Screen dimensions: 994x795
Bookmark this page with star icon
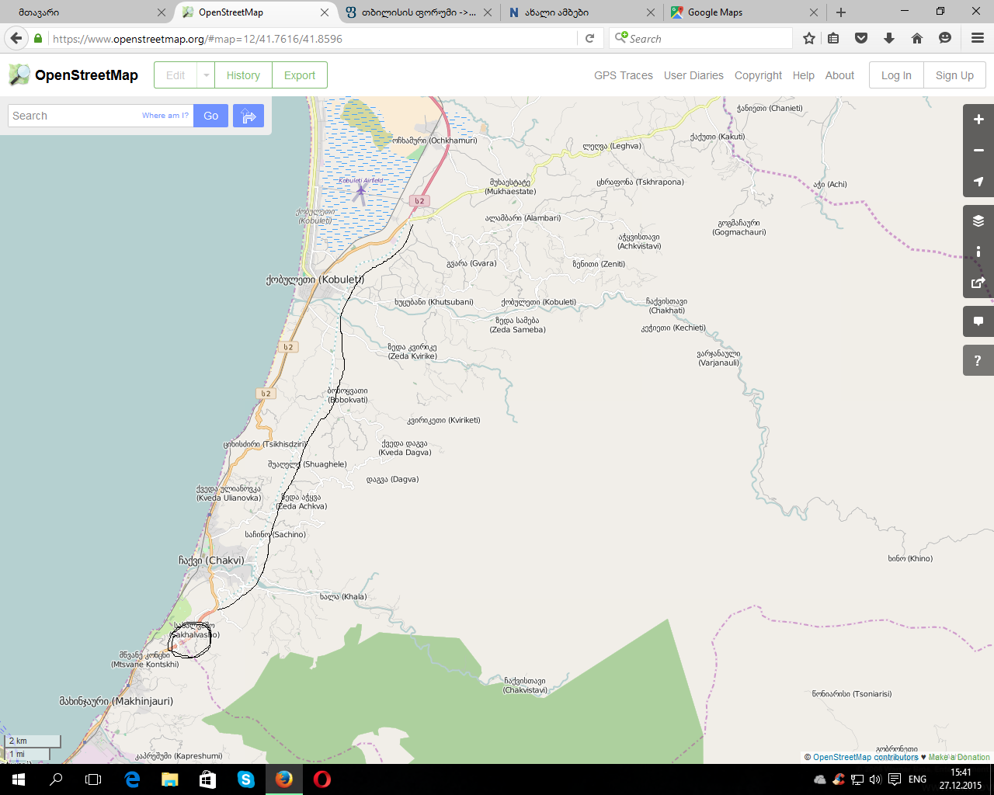808,38
